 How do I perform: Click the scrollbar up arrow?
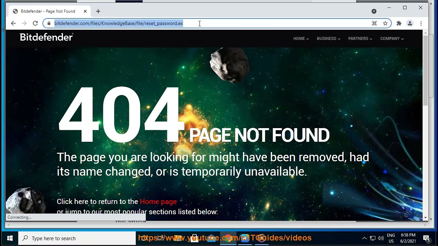(426, 33)
